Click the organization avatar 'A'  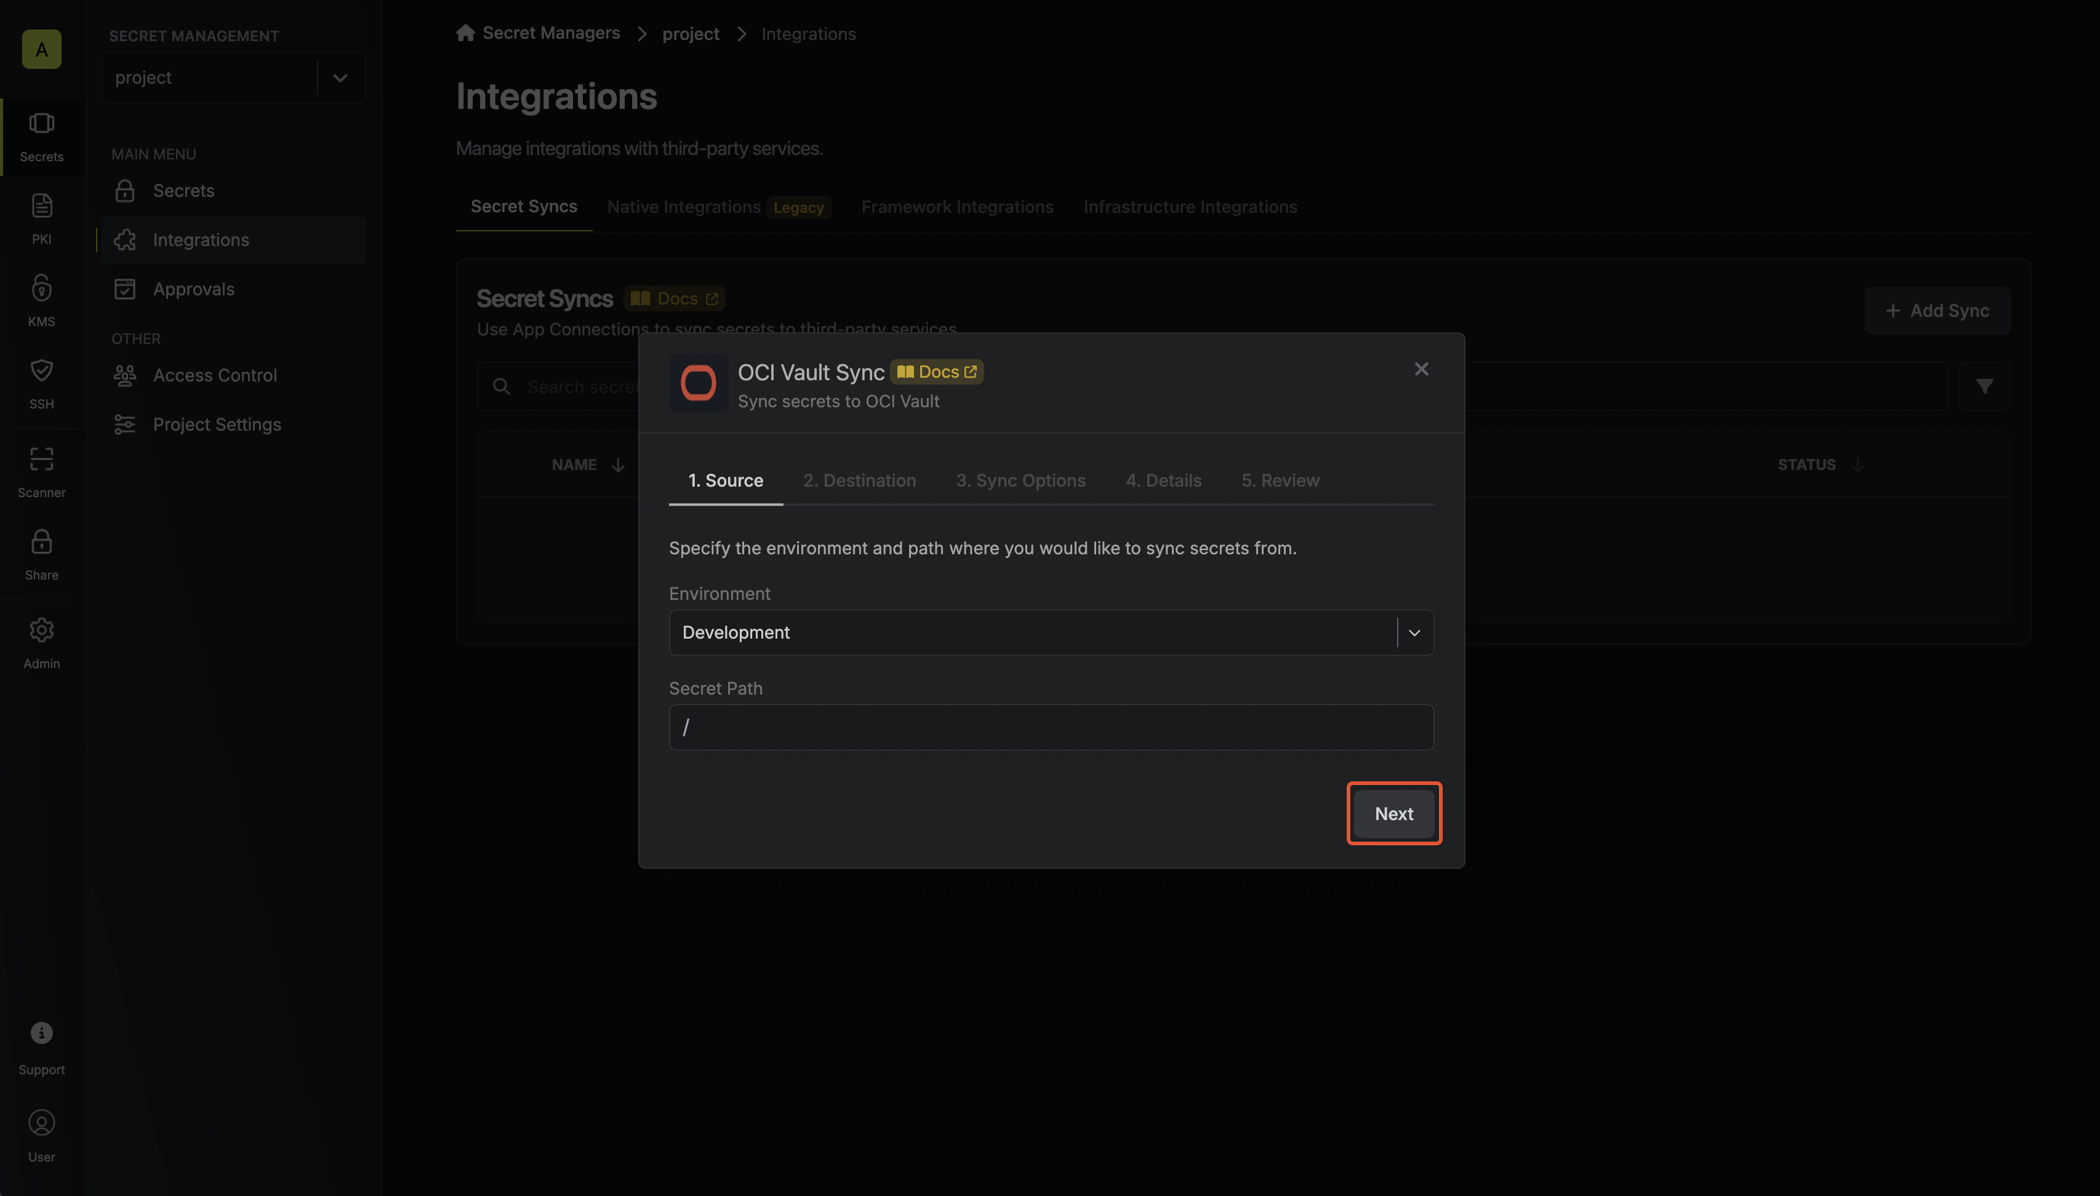click(41, 49)
